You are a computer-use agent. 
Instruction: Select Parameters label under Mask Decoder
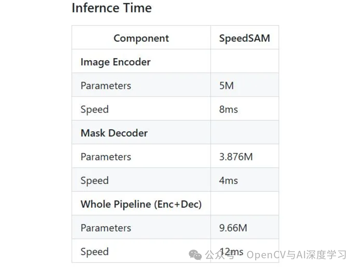point(106,157)
